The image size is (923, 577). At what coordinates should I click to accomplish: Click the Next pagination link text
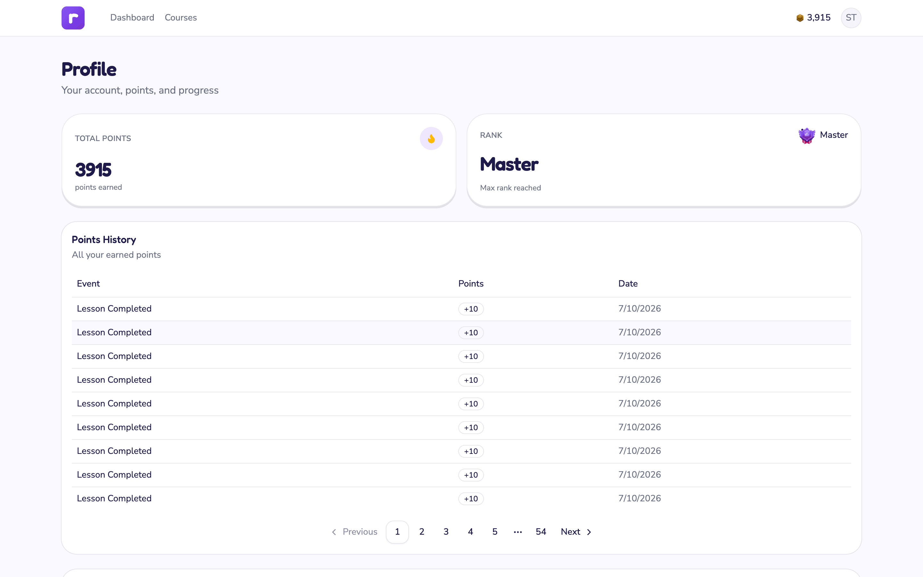pyautogui.click(x=570, y=531)
